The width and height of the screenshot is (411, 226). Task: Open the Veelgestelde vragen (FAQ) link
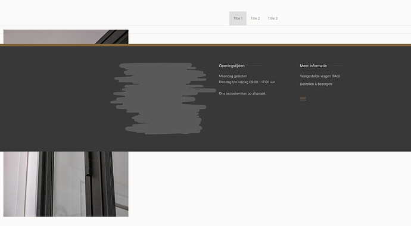click(320, 76)
